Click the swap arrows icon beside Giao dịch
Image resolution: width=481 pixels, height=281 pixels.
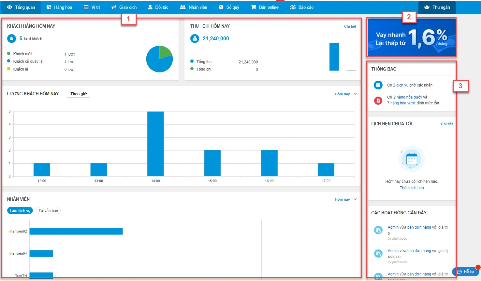[114, 7]
